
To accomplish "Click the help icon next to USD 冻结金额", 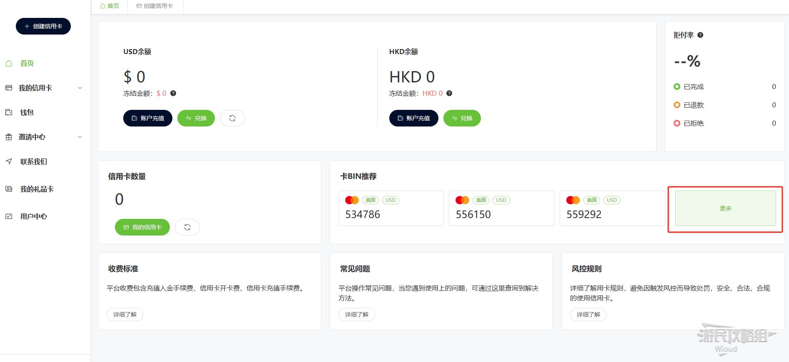I will pos(173,93).
